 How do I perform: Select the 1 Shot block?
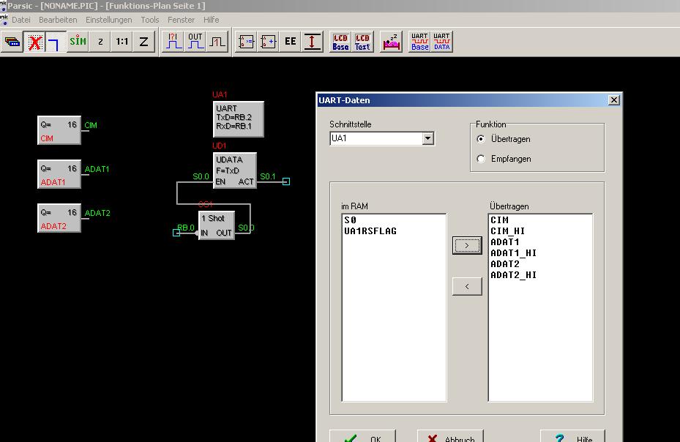click(x=217, y=225)
